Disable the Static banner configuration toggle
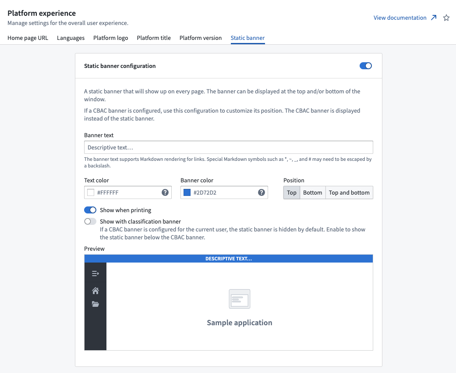 click(x=365, y=65)
